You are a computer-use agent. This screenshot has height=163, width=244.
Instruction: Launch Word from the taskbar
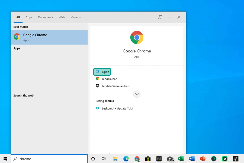tap(192, 159)
